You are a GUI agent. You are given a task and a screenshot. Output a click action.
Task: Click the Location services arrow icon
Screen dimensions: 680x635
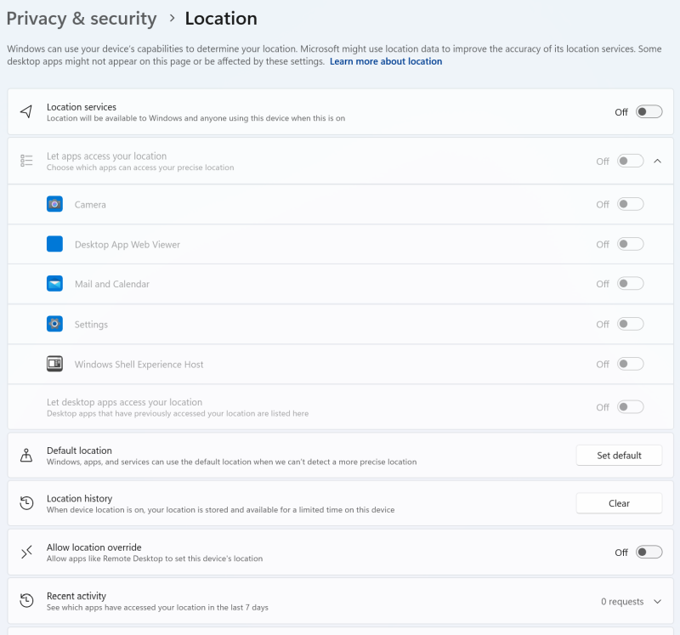(26, 112)
